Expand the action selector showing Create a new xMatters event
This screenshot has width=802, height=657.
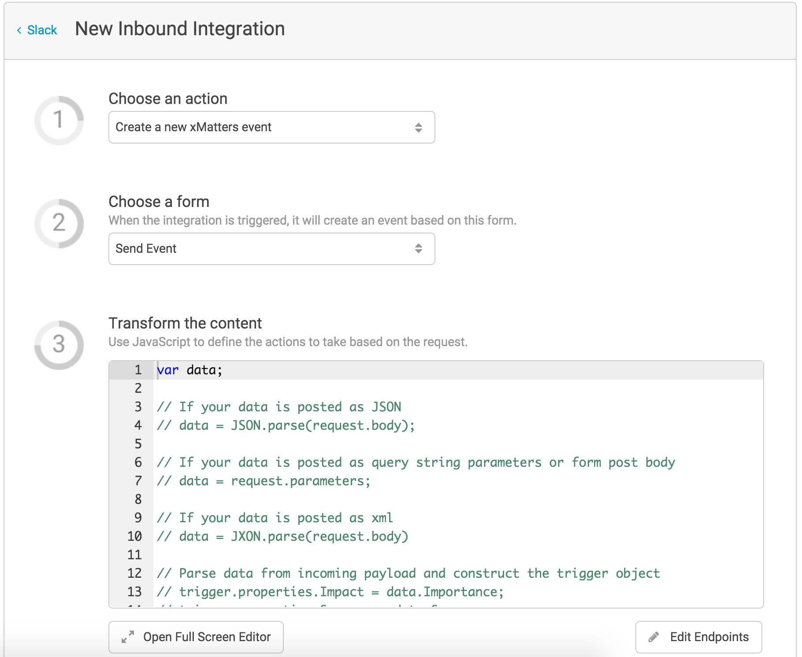[271, 127]
